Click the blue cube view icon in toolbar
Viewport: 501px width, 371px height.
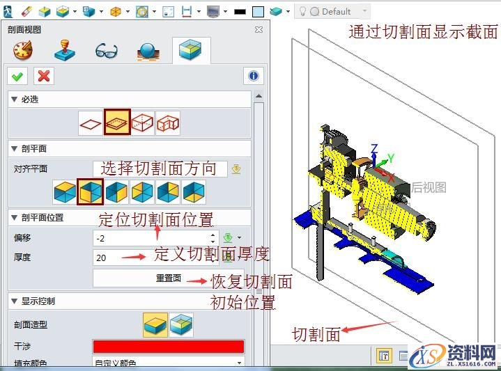[x=89, y=12]
